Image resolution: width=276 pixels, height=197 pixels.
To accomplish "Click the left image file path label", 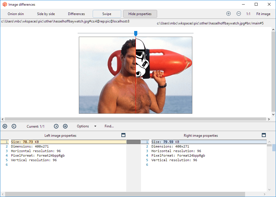I will [x=65, y=21].
